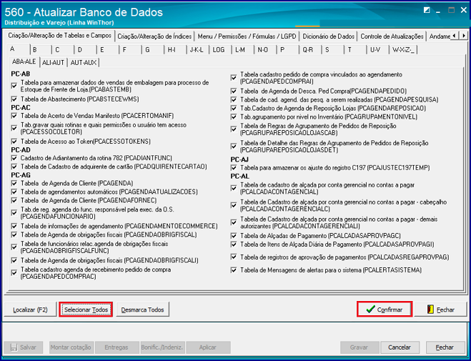Open the letter S tab

pos(333,50)
